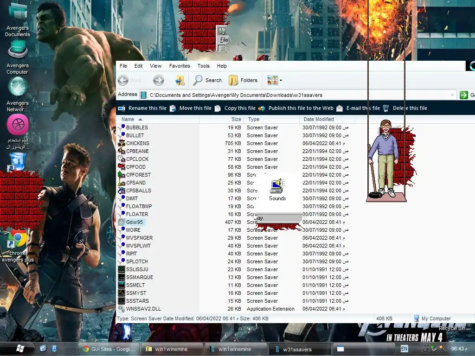Open the File menu

(123, 66)
